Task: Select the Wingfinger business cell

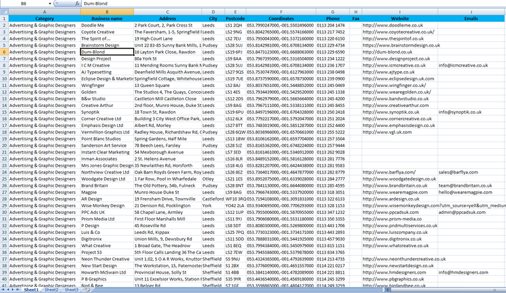Action: point(107,85)
